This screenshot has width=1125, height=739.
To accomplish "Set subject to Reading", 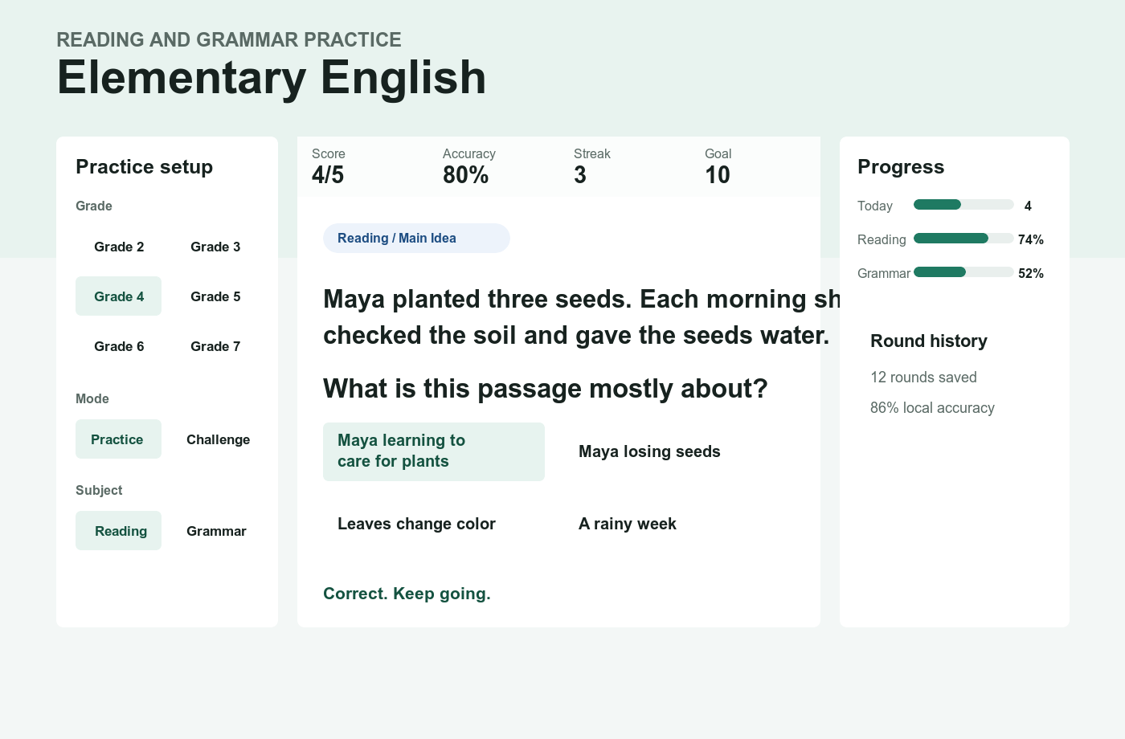I will tap(119, 531).
